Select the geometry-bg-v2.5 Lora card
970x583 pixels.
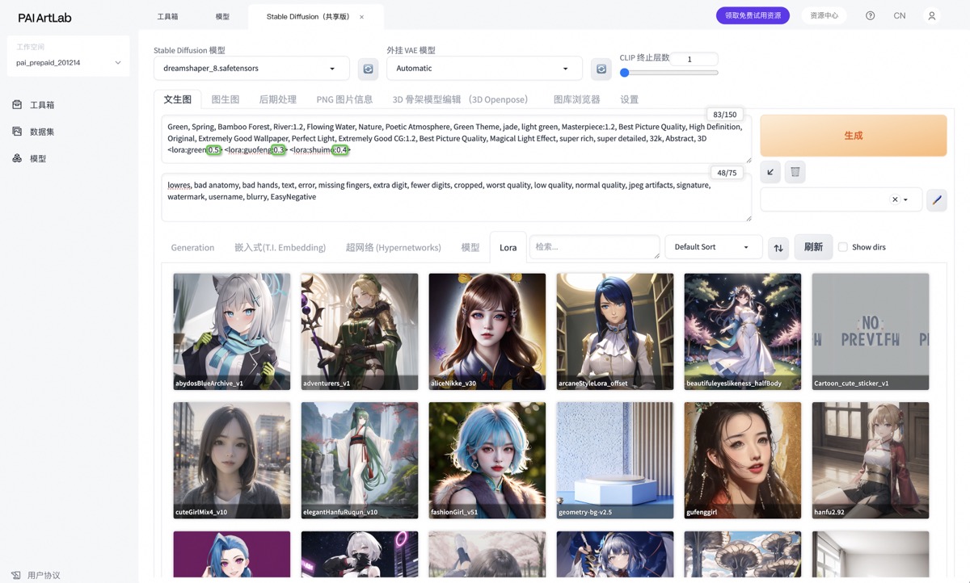coord(615,460)
